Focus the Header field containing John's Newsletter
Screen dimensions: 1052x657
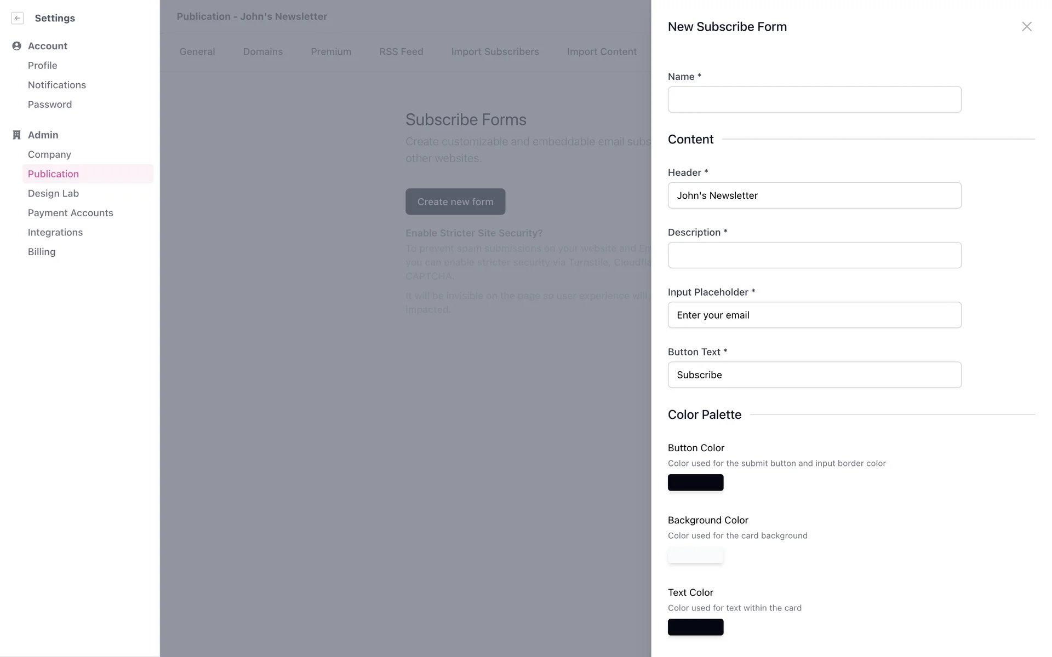[x=814, y=195]
